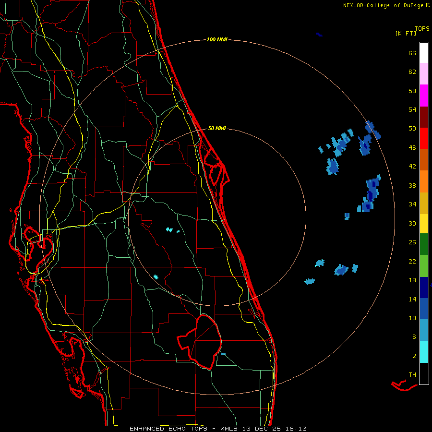Click the 66 scale value

412,53
